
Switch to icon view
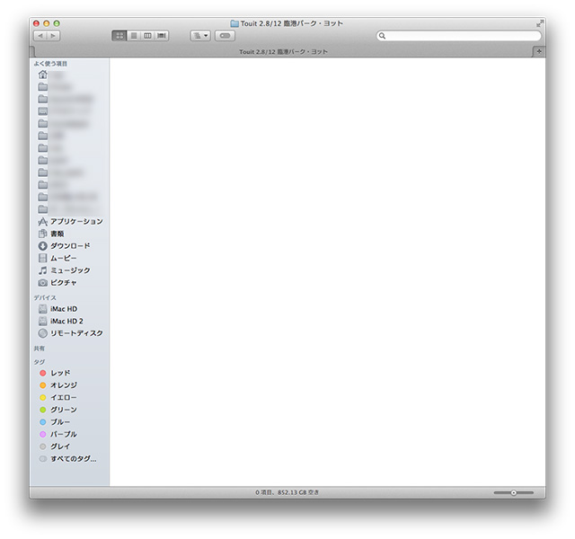tap(119, 36)
